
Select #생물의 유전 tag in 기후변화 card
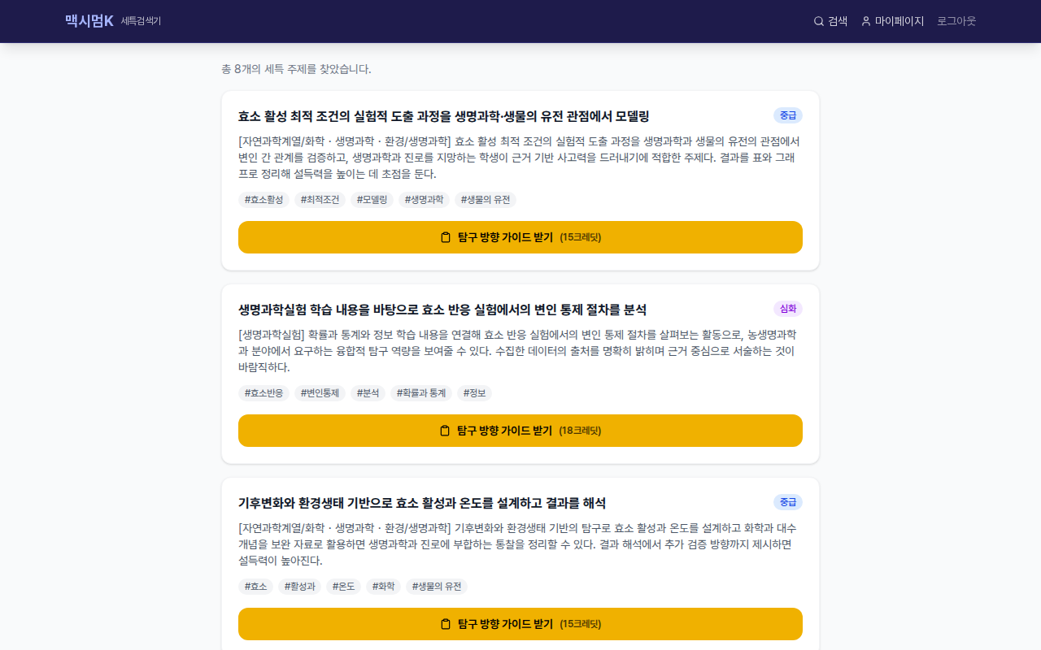tap(437, 587)
